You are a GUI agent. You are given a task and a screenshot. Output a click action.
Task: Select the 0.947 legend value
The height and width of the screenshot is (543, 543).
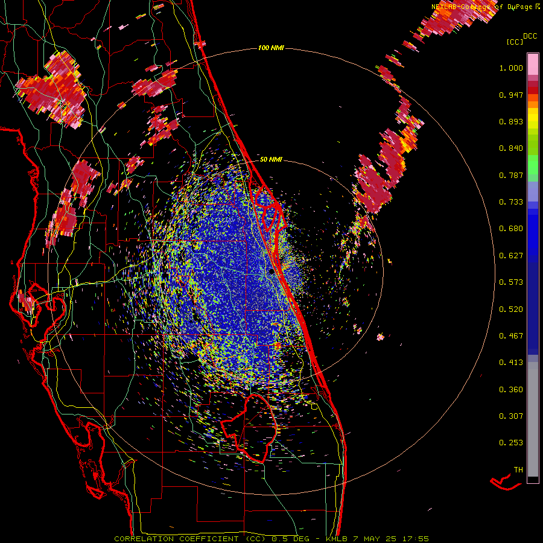pyautogui.click(x=511, y=95)
